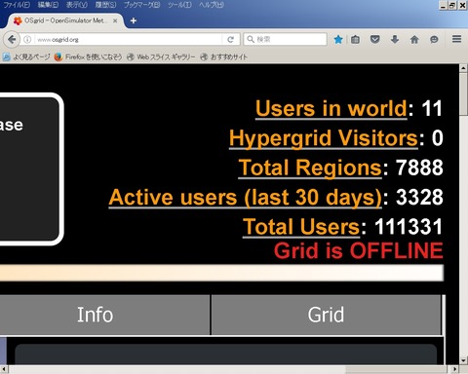The height and width of the screenshot is (374, 468).
Task: Click the active users value 3328
Action: pos(419,197)
